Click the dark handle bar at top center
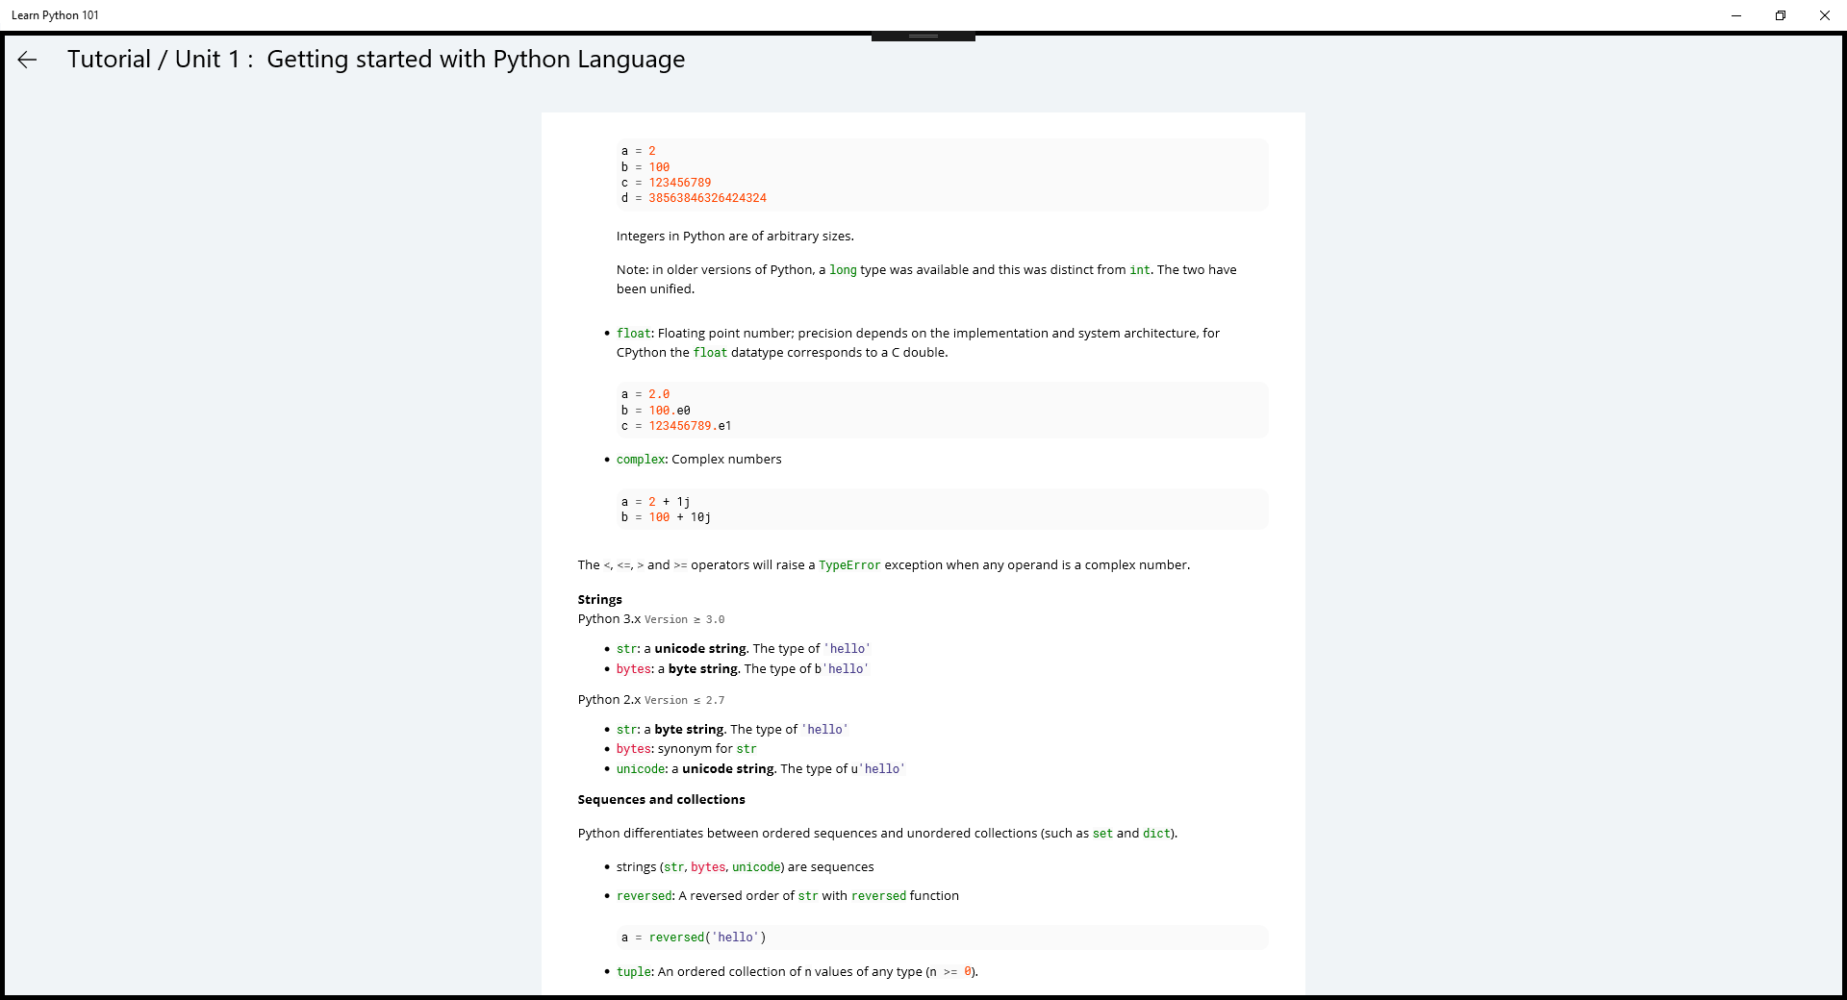 [923, 37]
